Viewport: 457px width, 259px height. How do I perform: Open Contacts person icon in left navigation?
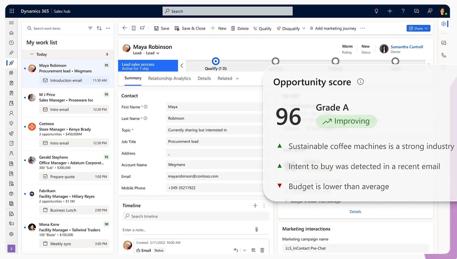[11, 113]
